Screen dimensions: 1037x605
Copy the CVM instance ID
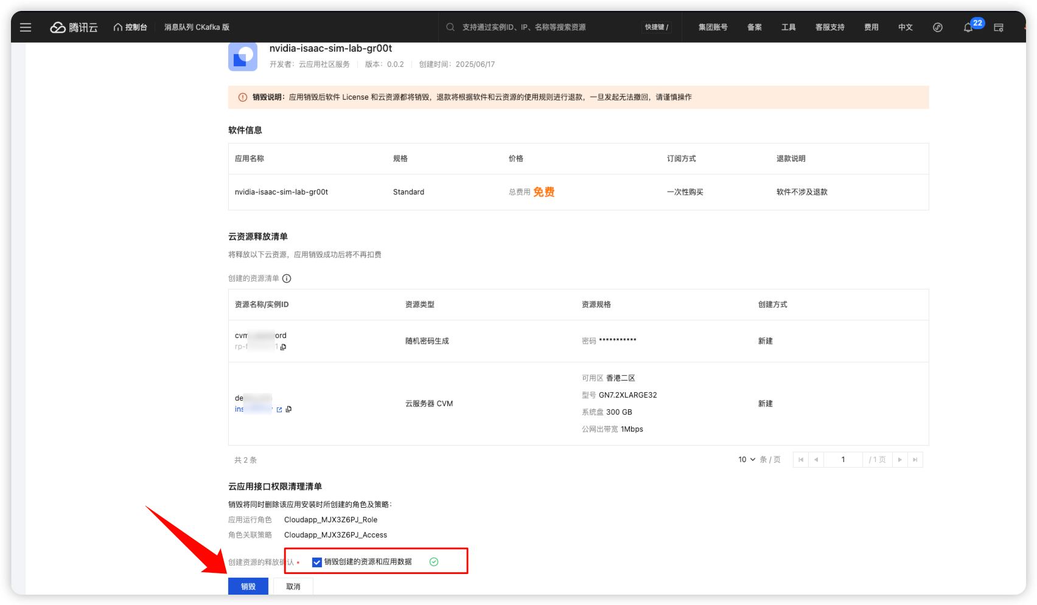288,409
